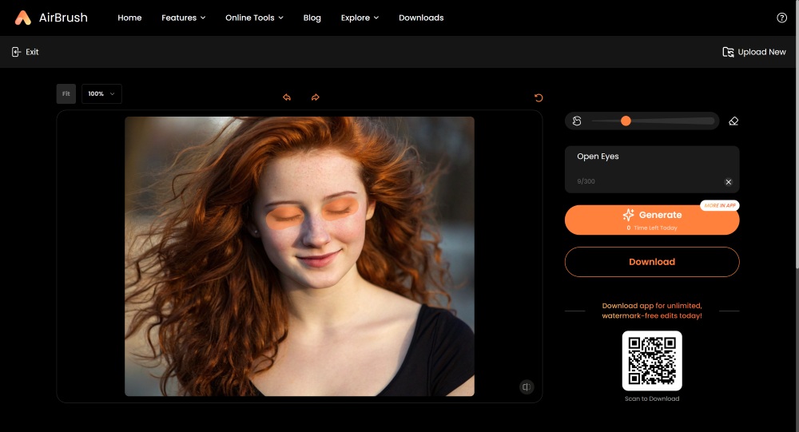Viewport: 799px width, 432px height.
Task: Click the portrait photo on the canvas
Action: 300,256
